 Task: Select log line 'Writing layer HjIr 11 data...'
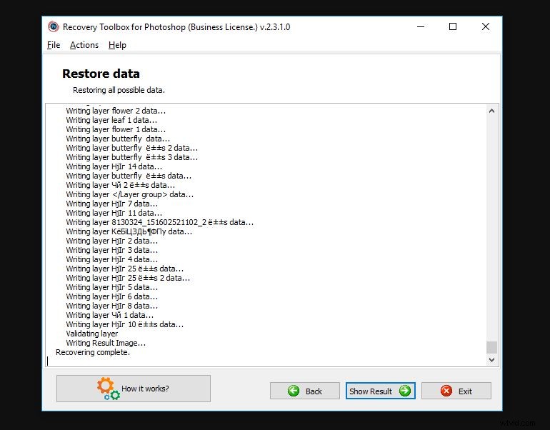[x=114, y=213]
